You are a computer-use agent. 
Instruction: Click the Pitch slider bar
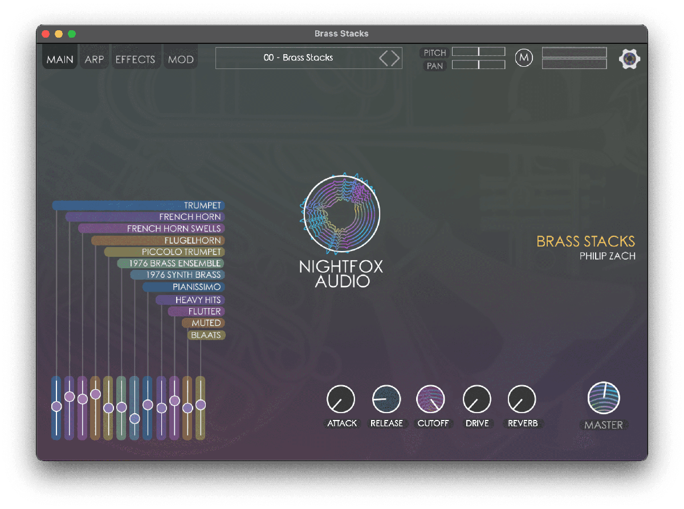[478, 52]
